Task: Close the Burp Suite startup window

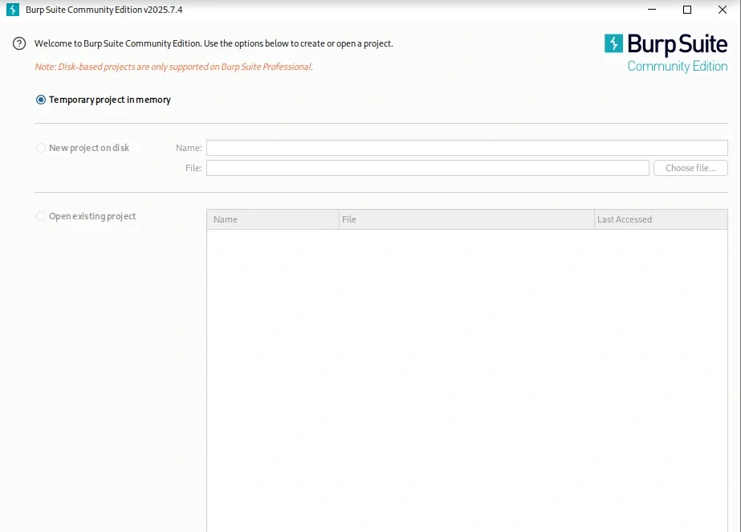Action: coord(723,10)
